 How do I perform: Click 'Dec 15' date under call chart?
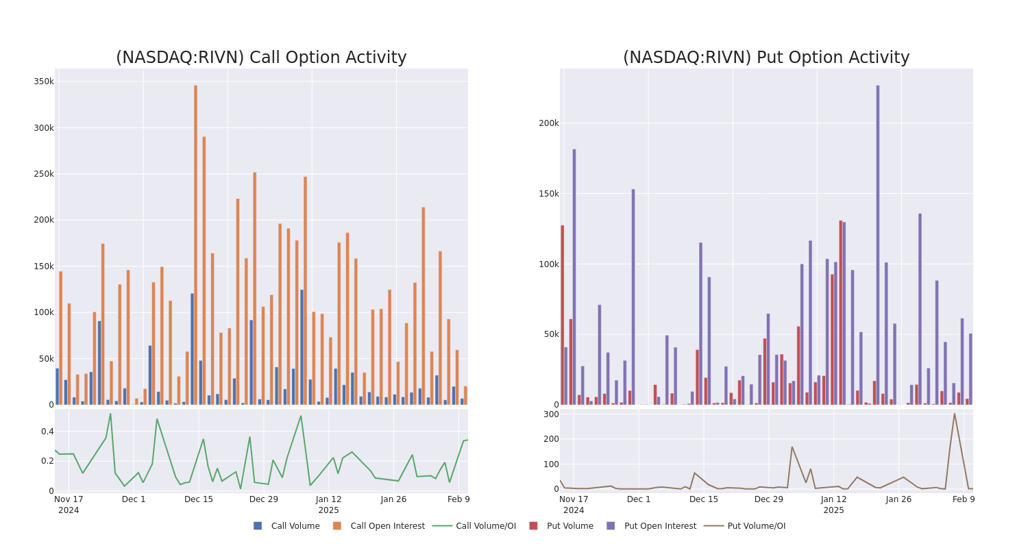pyautogui.click(x=199, y=499)
